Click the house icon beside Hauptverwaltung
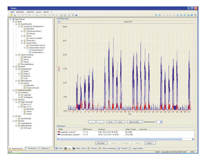 click(x=19, y=55)
